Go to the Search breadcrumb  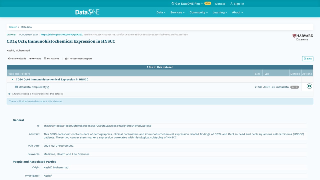[13, 27]
